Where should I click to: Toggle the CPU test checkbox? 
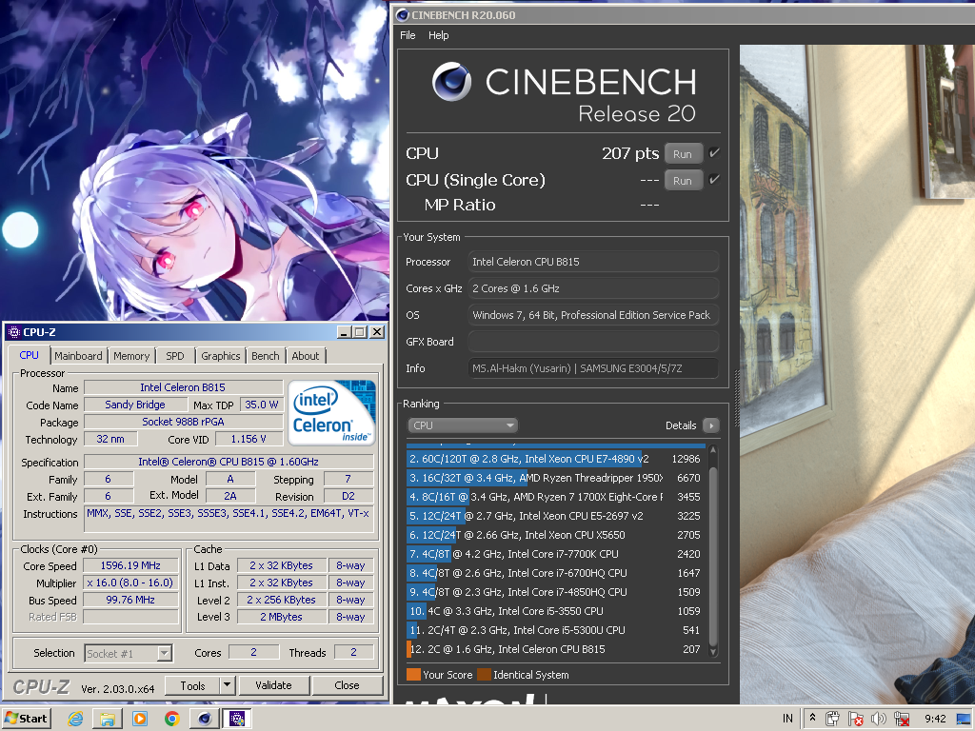point(714,153)
